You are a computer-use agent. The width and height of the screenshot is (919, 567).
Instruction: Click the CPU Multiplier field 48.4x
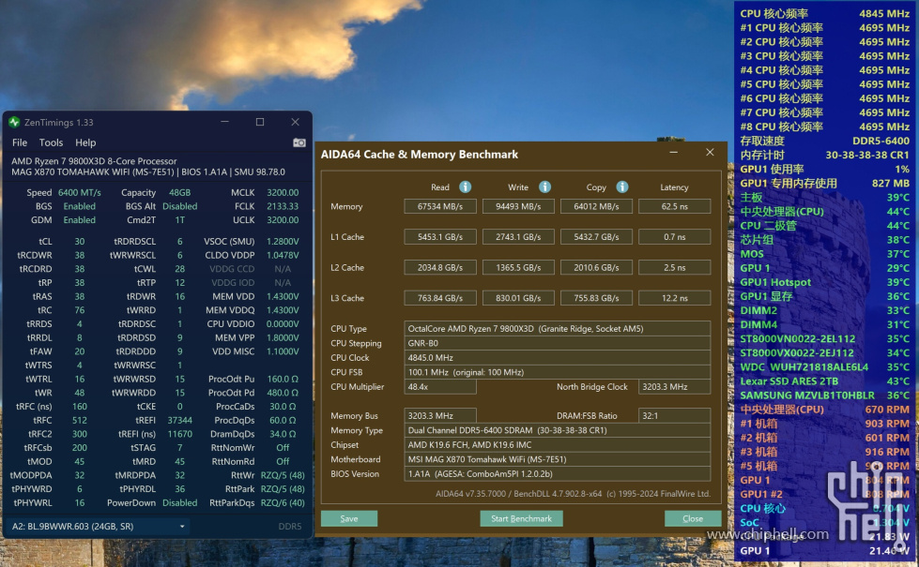point(440,387)
